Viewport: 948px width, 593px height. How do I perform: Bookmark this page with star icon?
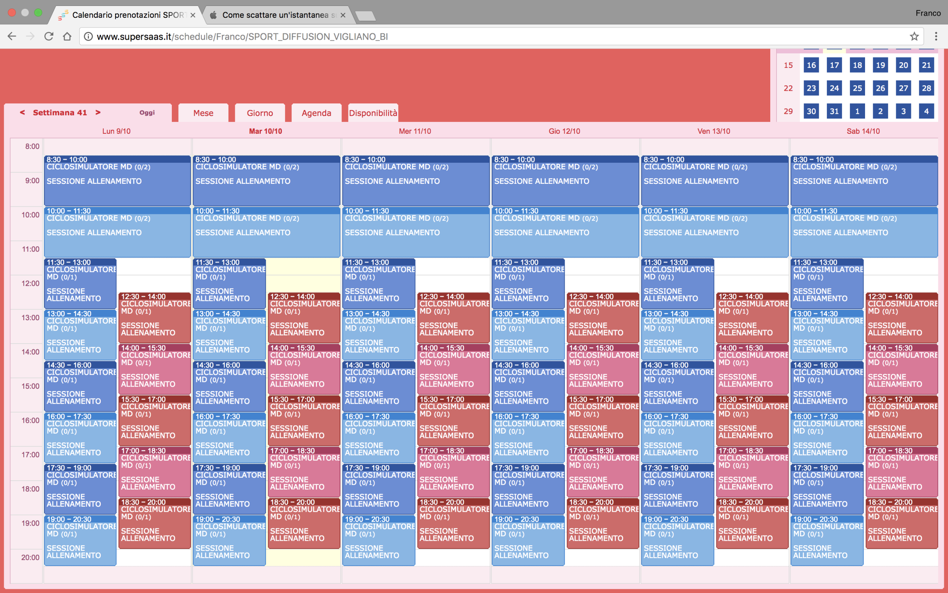click(x=914, y=36)
